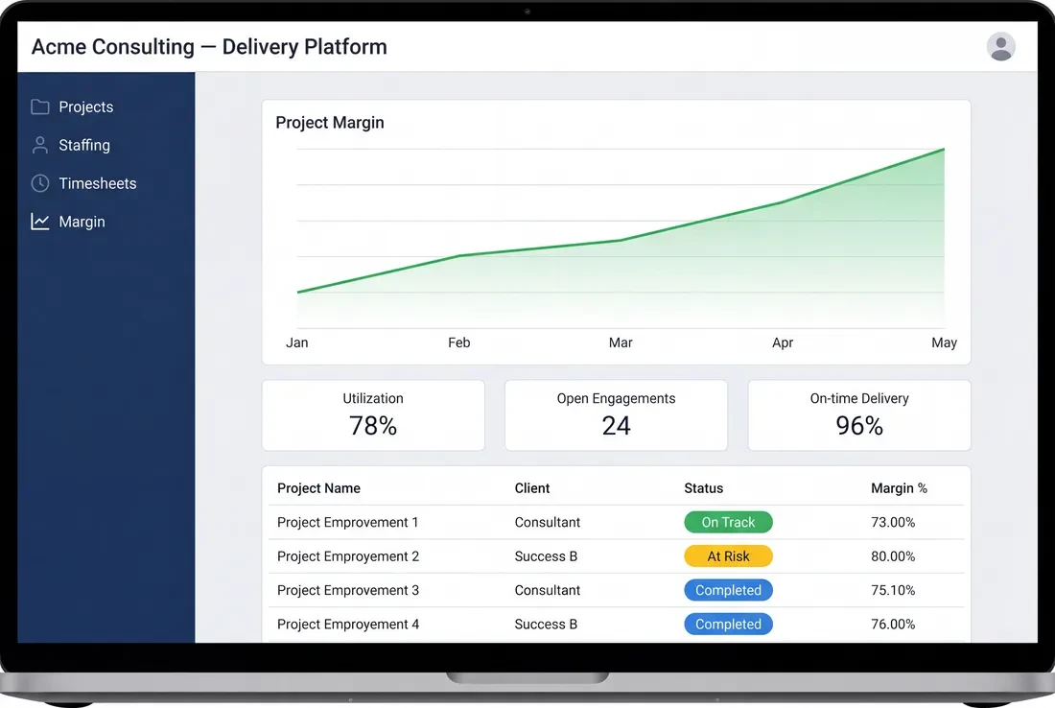Go to the Staffing section
This screenshot has height=708, width=1055.
[x=84, y=146]
